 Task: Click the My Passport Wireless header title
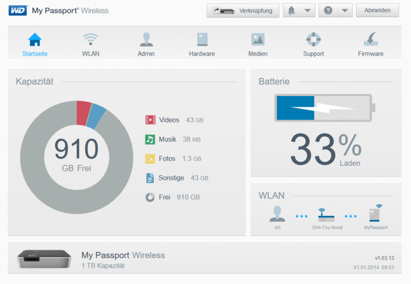click(70, 10)
